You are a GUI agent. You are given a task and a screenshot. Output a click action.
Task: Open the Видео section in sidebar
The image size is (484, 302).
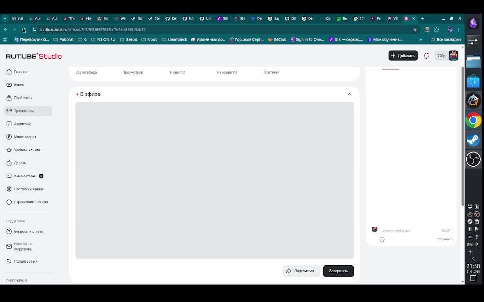point(15,85)
